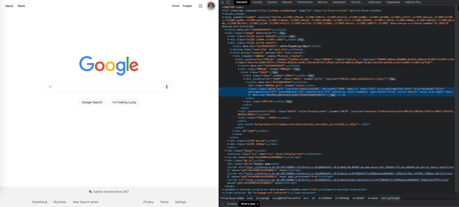Switch to the Network tab
459x207 pixels.
coord(287,2)
